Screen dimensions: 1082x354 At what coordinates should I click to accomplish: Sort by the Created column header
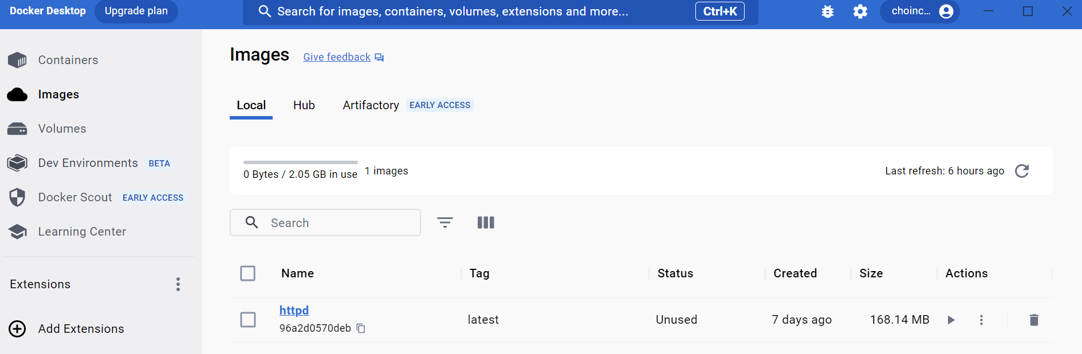coord(795,273)
